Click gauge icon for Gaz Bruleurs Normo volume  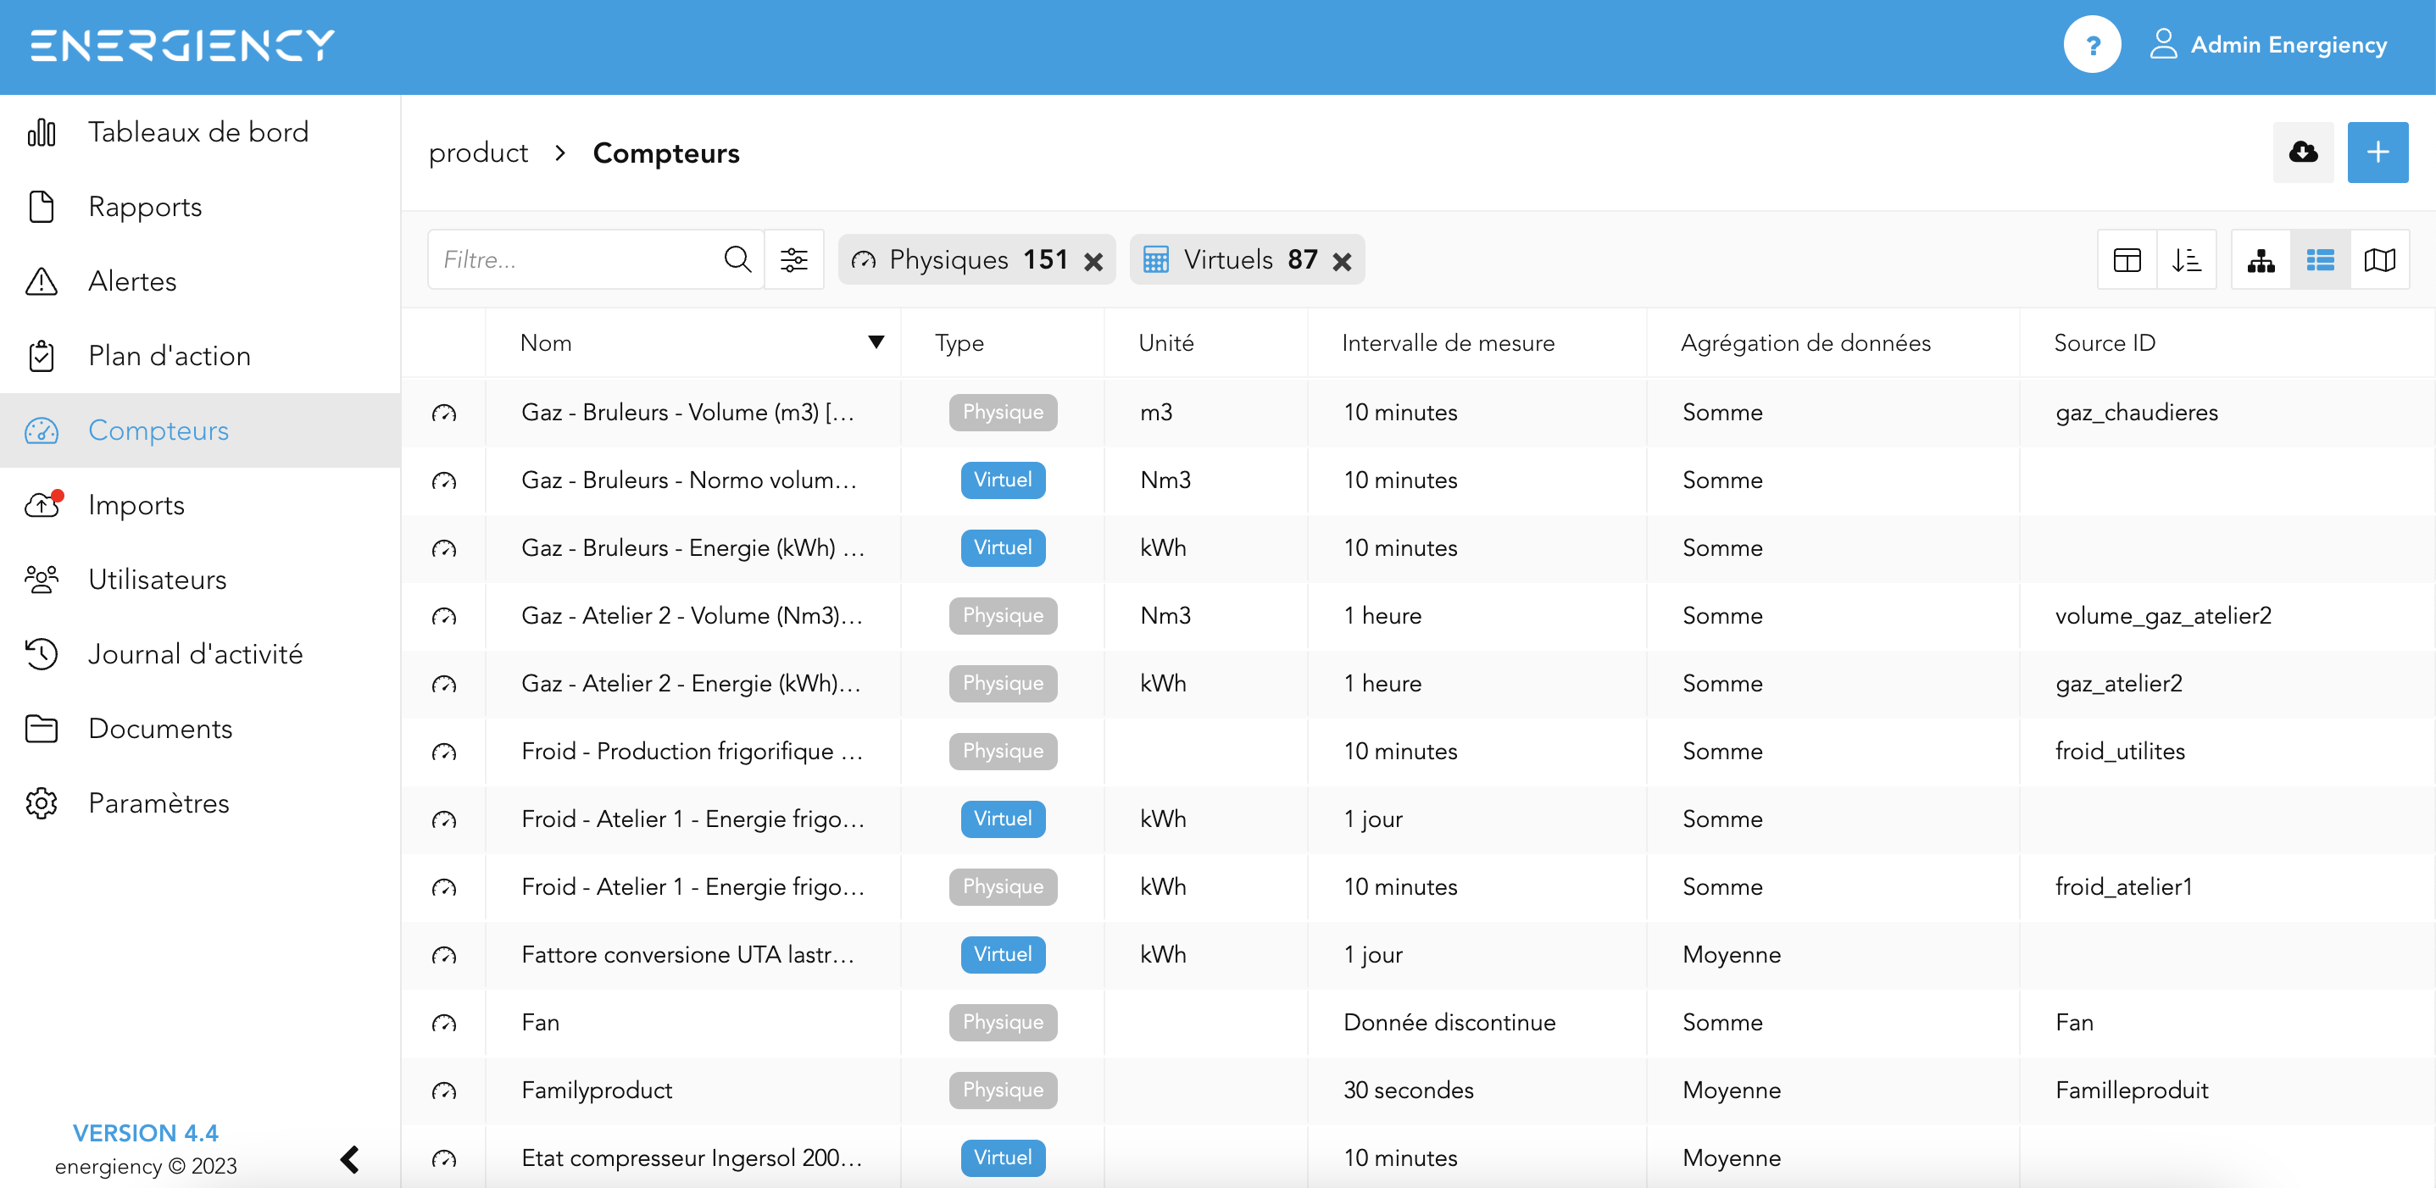[x=443, y=480]
